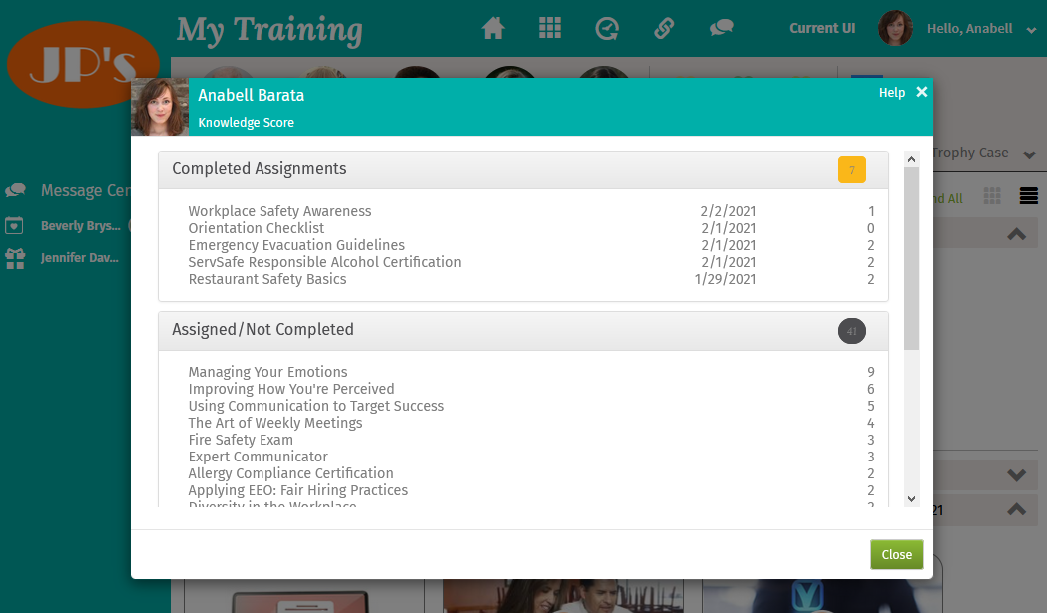Viewport: 1047px width, 613px height.
Task: Open Jennifer Dav message entry
Action: click(80, 257)
